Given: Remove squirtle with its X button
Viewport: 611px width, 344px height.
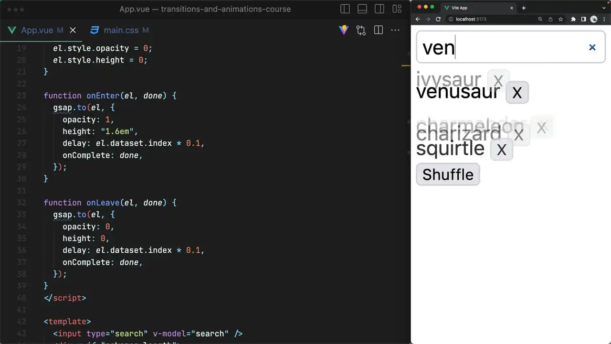Looking at the screenshot, I should [x=501, y=150].
